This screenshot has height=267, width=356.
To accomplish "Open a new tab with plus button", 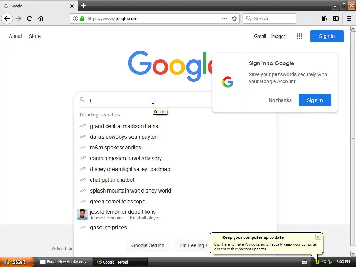I will [x=84, y=6].
